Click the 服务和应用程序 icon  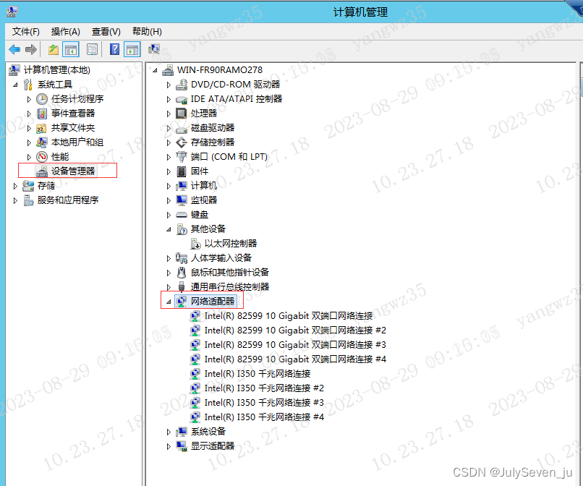tap(28, 200)
